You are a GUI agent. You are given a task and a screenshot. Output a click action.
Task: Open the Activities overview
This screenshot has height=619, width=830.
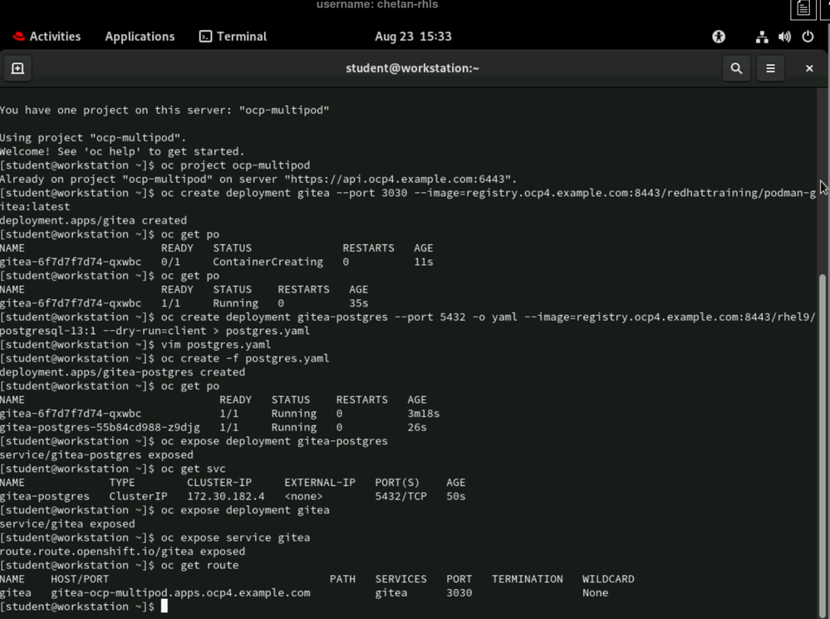click(x=55, y=37)
